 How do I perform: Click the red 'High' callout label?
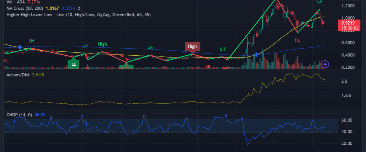point(192,47)
